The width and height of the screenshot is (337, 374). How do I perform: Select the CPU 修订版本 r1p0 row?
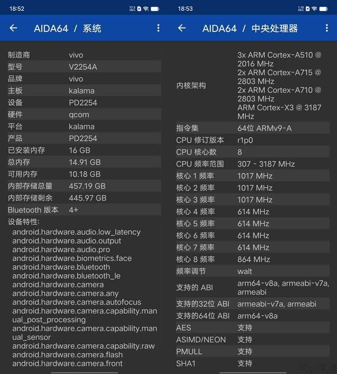(x=253, y=140)
